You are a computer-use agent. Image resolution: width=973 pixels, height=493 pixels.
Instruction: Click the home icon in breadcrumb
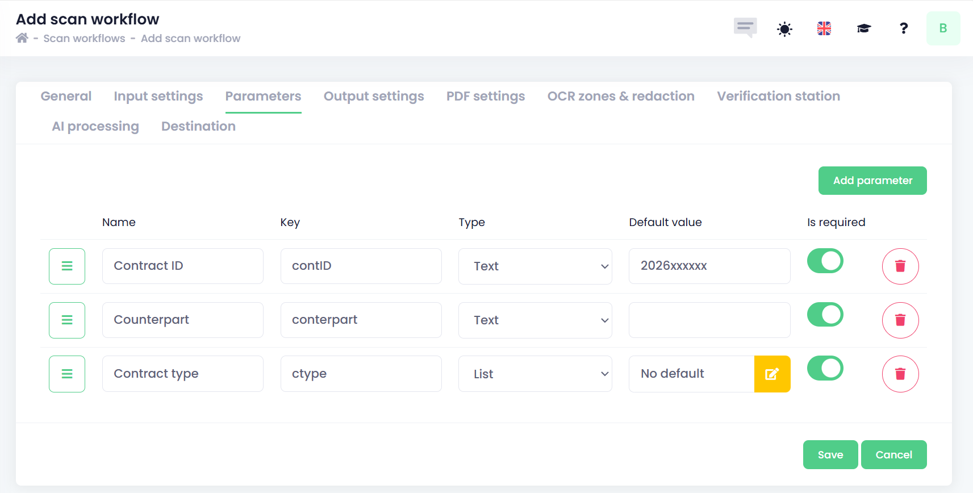22,38
